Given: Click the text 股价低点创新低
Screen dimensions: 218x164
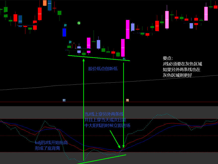Looking at the screenshot, I should click(103, 69).
